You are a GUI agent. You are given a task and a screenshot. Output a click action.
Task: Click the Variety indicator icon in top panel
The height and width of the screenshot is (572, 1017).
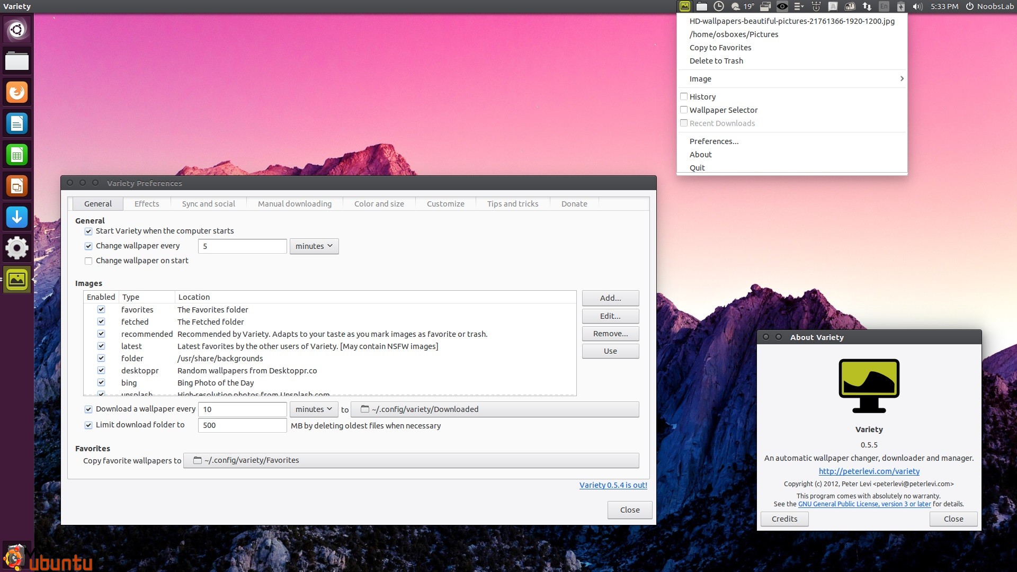tap(685, 6)
